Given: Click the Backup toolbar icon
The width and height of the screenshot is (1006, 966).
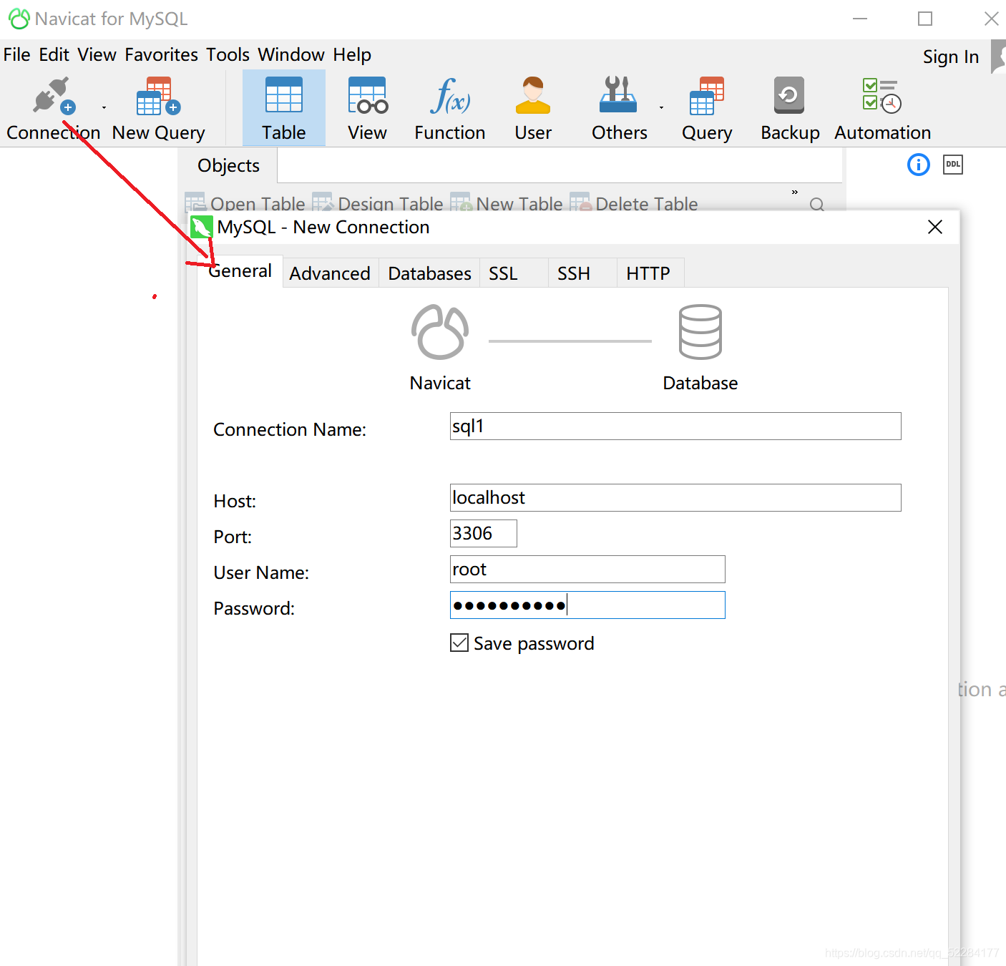Looking at the screenshot, I should pos(789,95).
